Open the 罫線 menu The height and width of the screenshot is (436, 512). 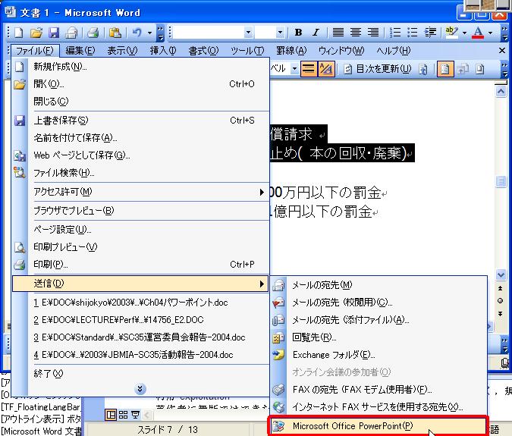tap(291, 51)
